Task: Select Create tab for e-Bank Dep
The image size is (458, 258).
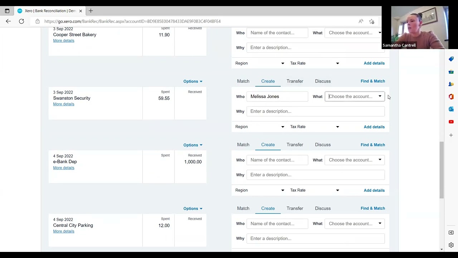Action: pyautogui.click(x=268, y=145)
